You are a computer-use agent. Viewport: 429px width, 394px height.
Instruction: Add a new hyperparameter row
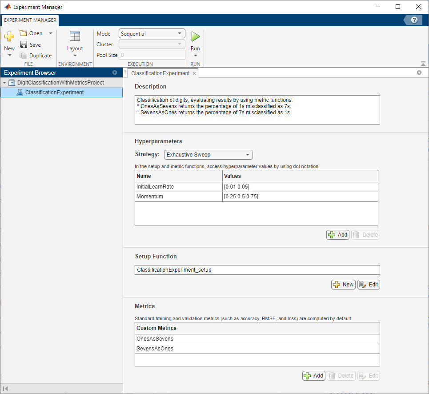pyautogui.click(x=337, y=235)
